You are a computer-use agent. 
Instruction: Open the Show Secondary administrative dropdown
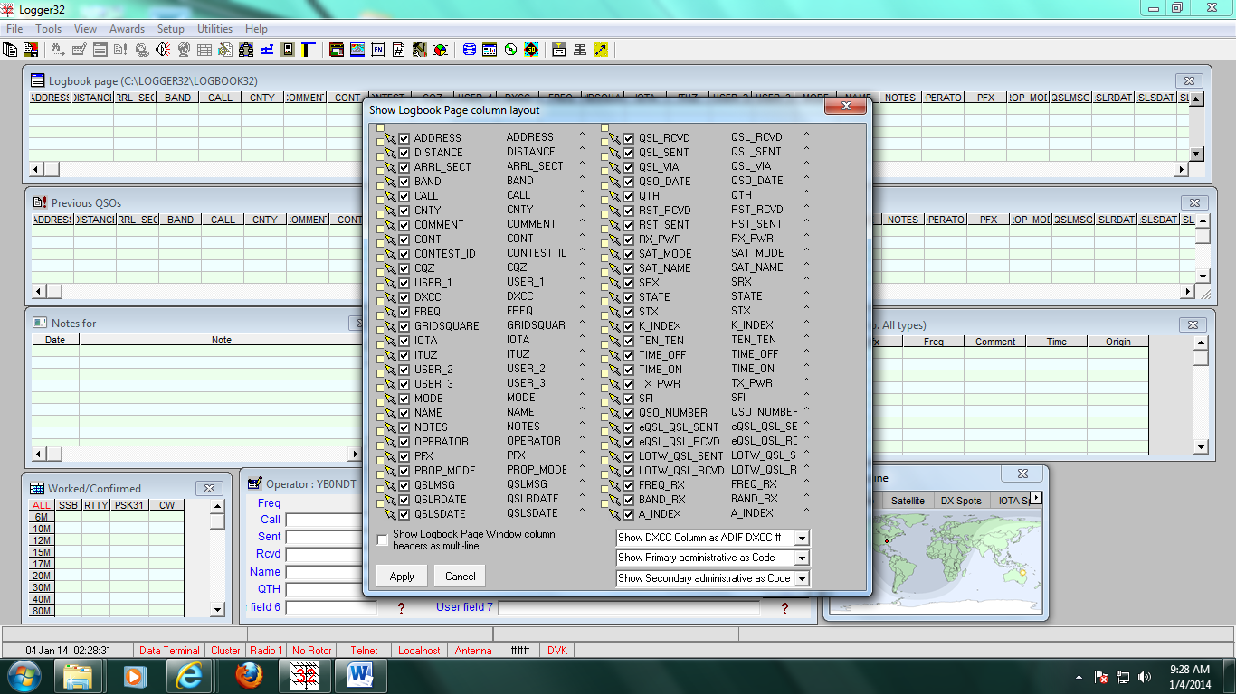pos(802,578)
